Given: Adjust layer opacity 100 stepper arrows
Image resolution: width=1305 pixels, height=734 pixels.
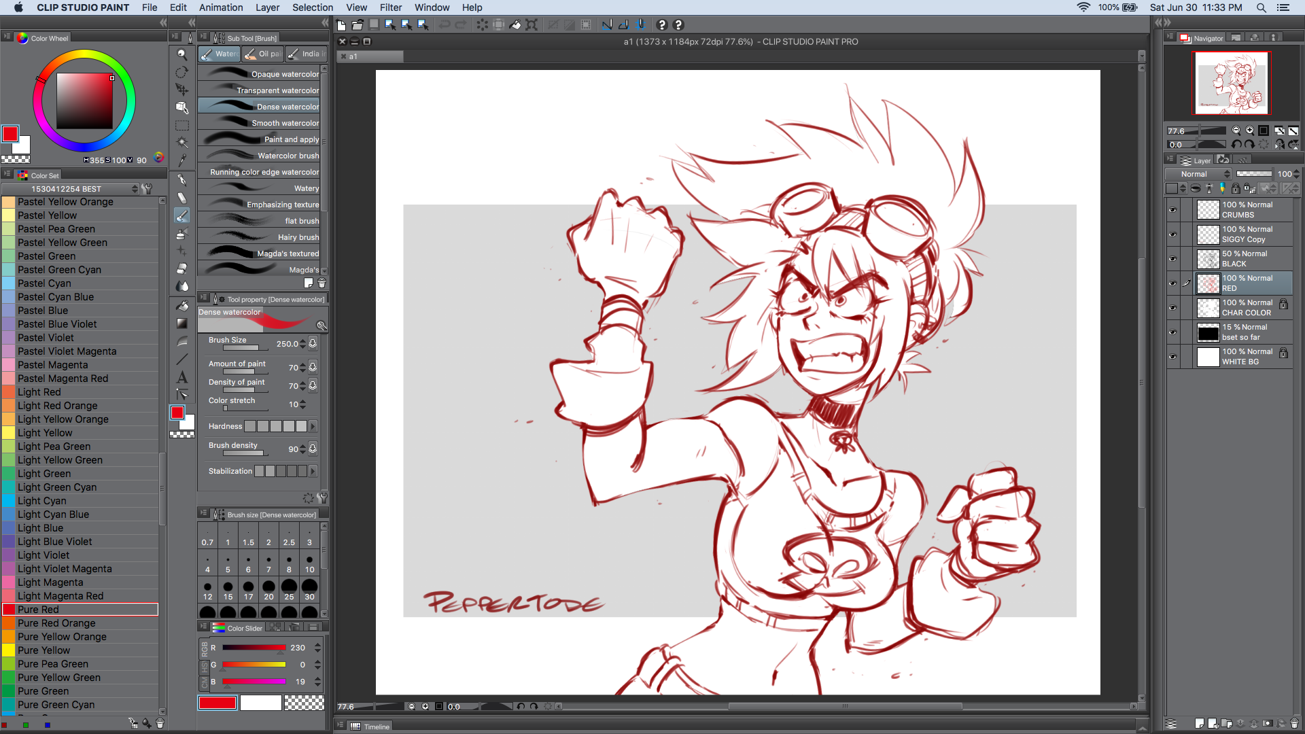Looking at the screenshot, I should click(1296, 174).
